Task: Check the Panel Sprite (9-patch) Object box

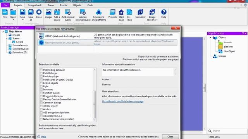Action: pos(41,80)
